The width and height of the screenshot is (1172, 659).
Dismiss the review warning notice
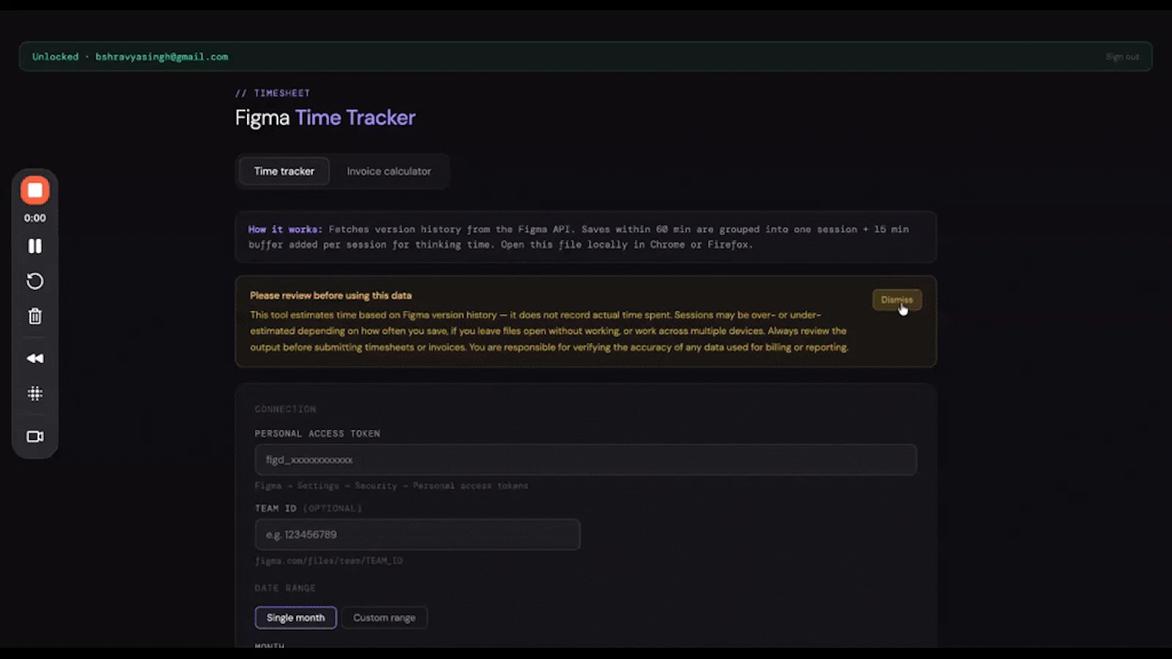click(x=897, y=299)
